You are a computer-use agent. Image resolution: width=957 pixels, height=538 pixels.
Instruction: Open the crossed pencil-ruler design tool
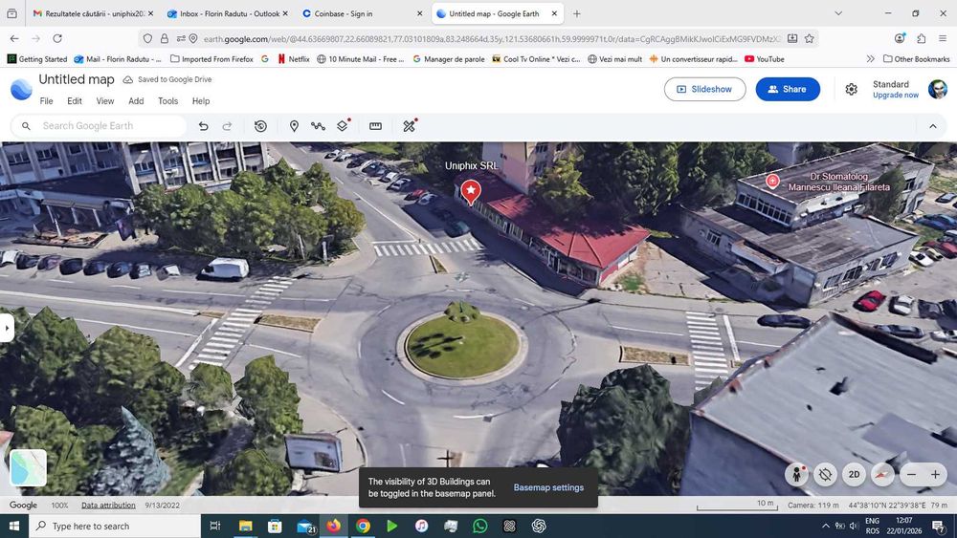(x=409, y=125)
